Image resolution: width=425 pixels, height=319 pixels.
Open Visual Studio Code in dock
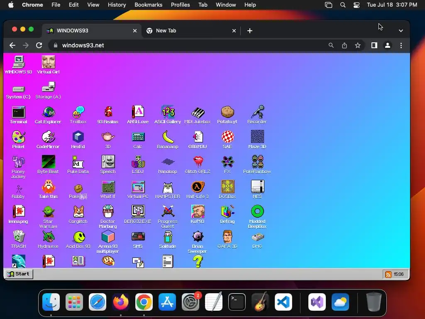pyautogui.click(x=283, y=302)
